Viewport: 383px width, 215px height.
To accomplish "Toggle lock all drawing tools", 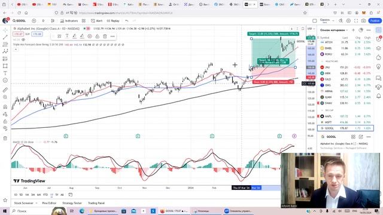I will 5,121.
